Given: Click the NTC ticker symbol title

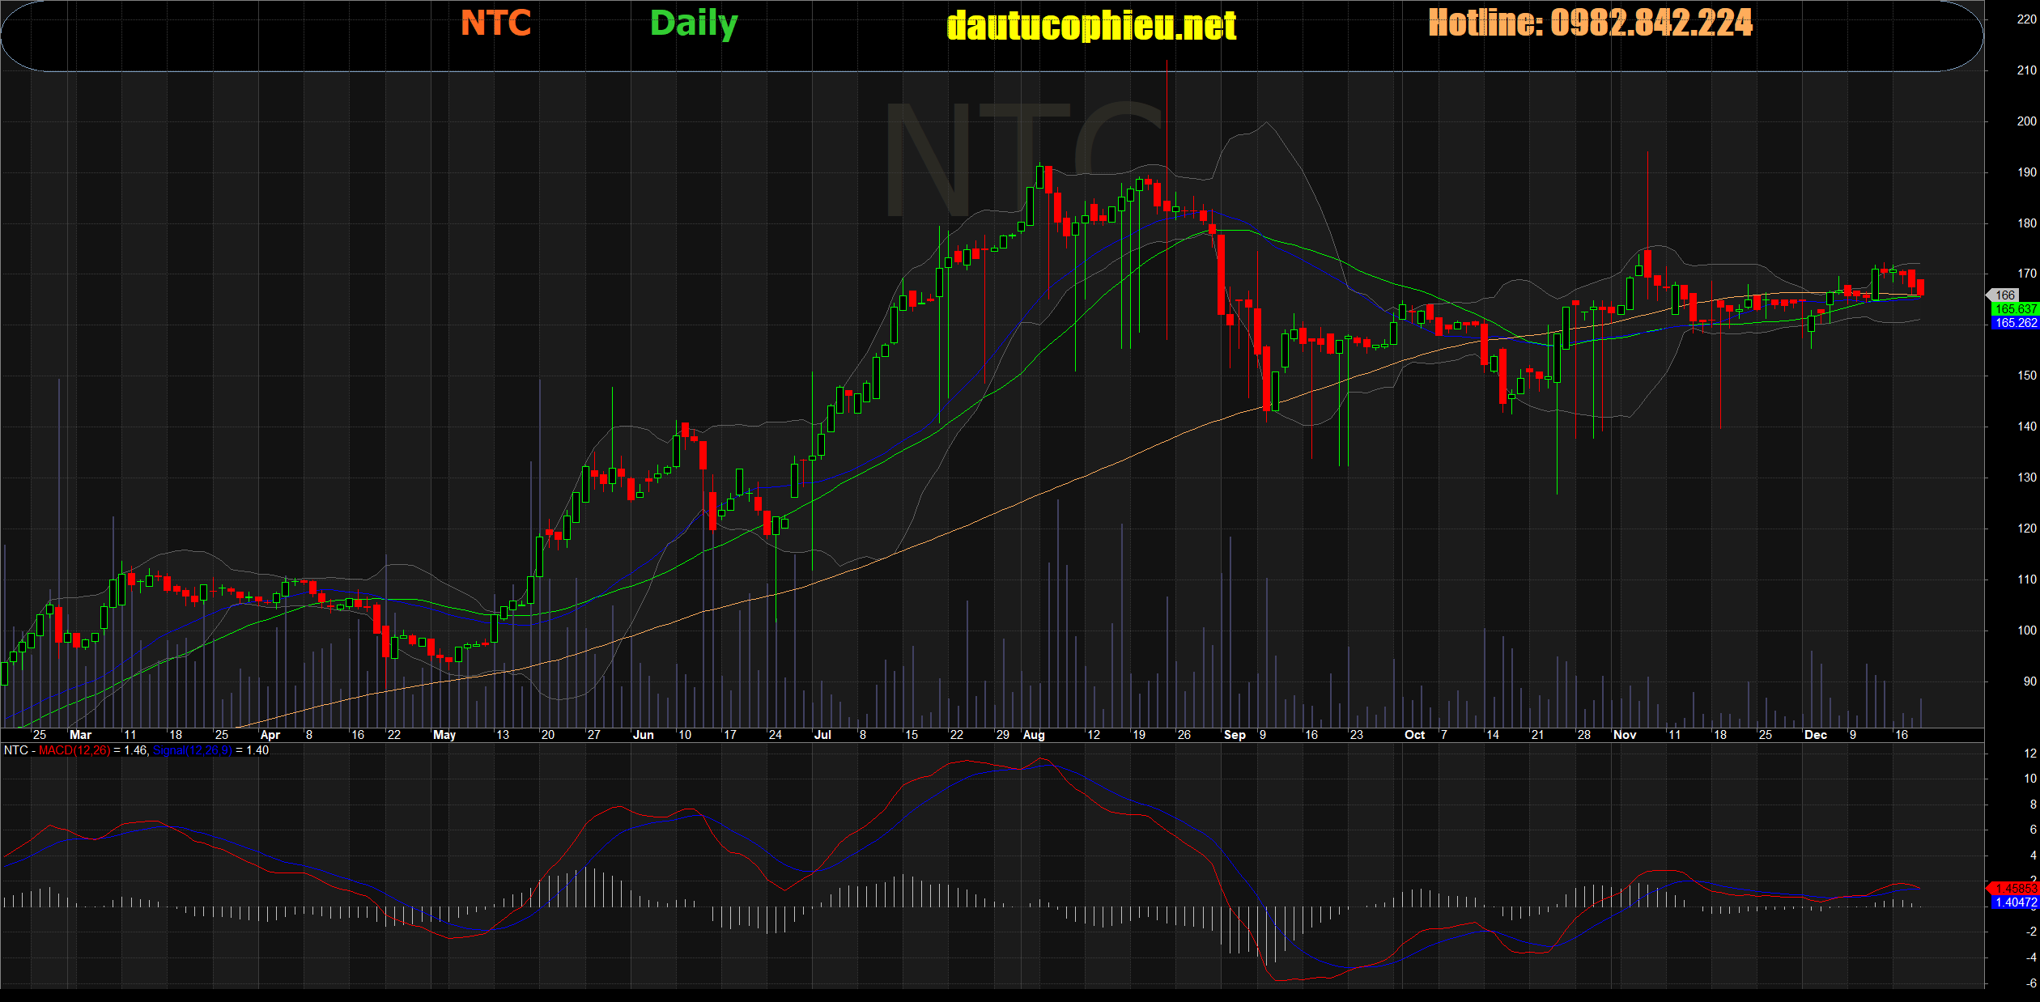Looking at the screenshot, I should (x=495, y=23).
